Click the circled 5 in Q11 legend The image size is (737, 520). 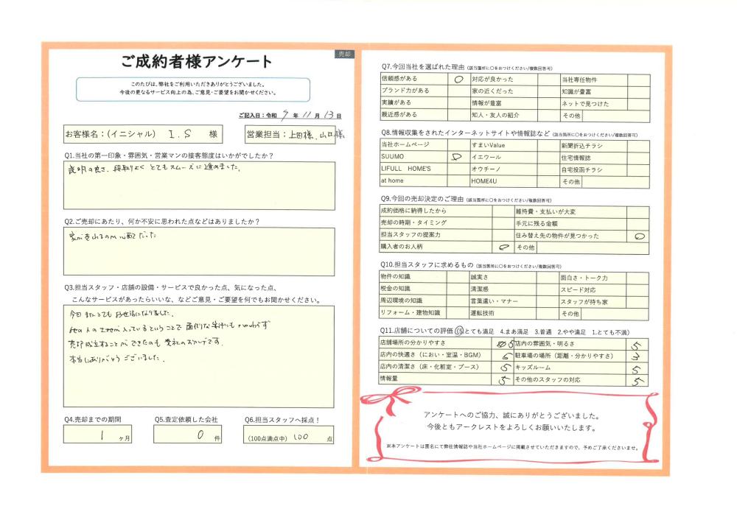tap(460, 331)
